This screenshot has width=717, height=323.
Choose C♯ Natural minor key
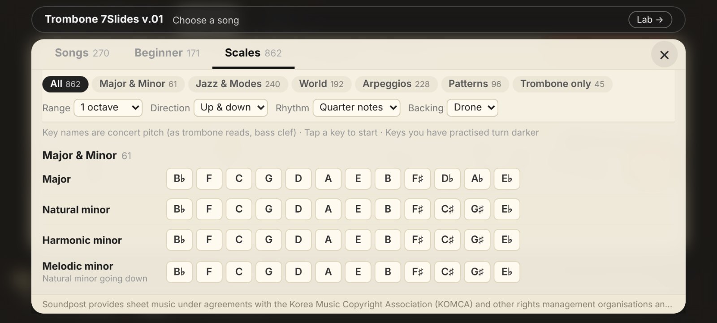pyautogui.click(x=447, y=209)
